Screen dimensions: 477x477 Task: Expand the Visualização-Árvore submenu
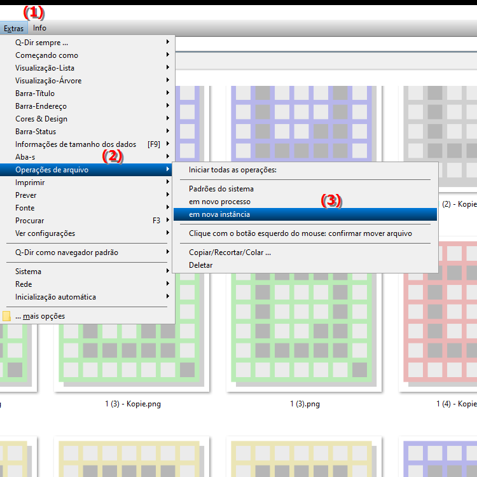pyautogui.click(x=48, y=81)
